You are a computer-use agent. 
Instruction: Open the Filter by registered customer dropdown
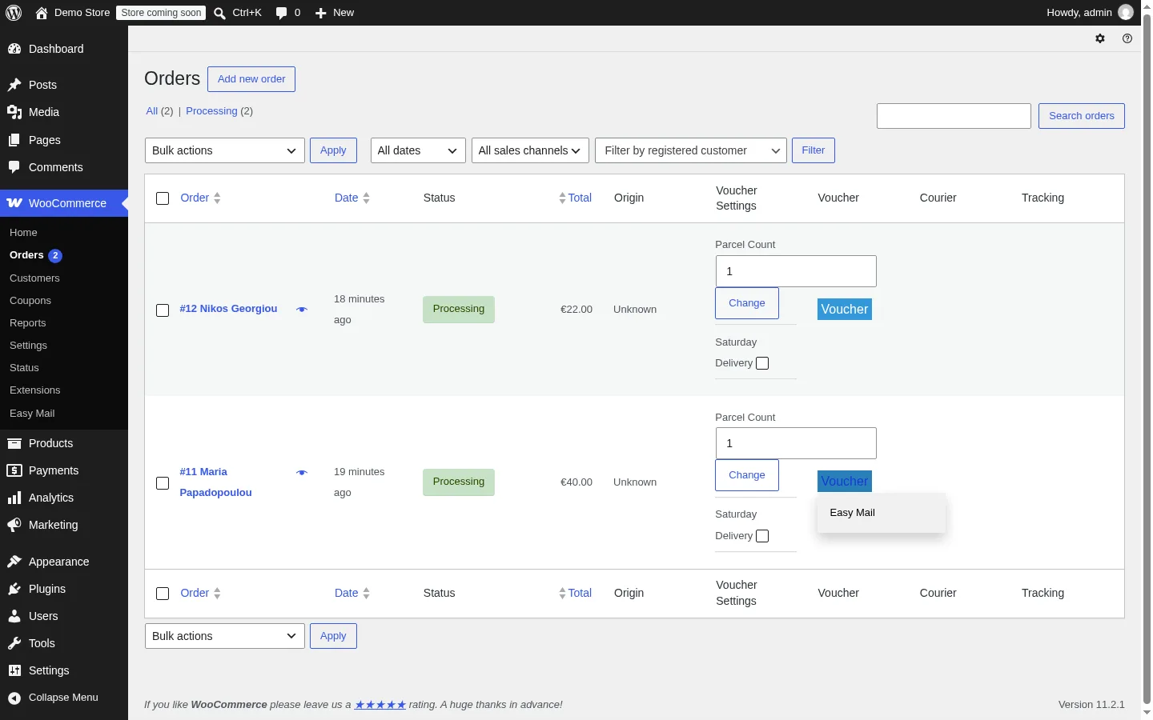691,150
